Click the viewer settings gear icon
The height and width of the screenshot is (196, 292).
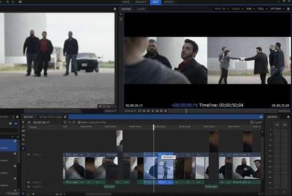point(289,9)
